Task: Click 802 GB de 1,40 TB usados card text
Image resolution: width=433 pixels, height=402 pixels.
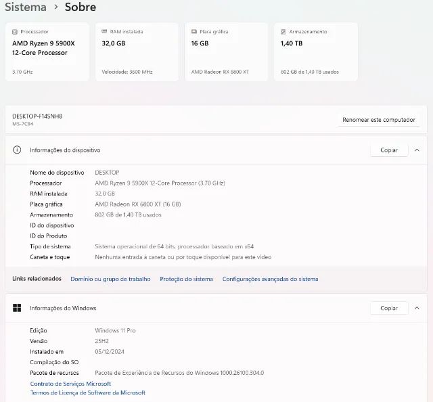Action: coord(310,72)
